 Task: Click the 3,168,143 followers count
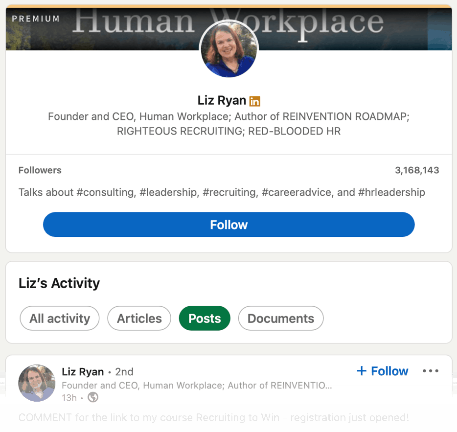pos(417,170)
